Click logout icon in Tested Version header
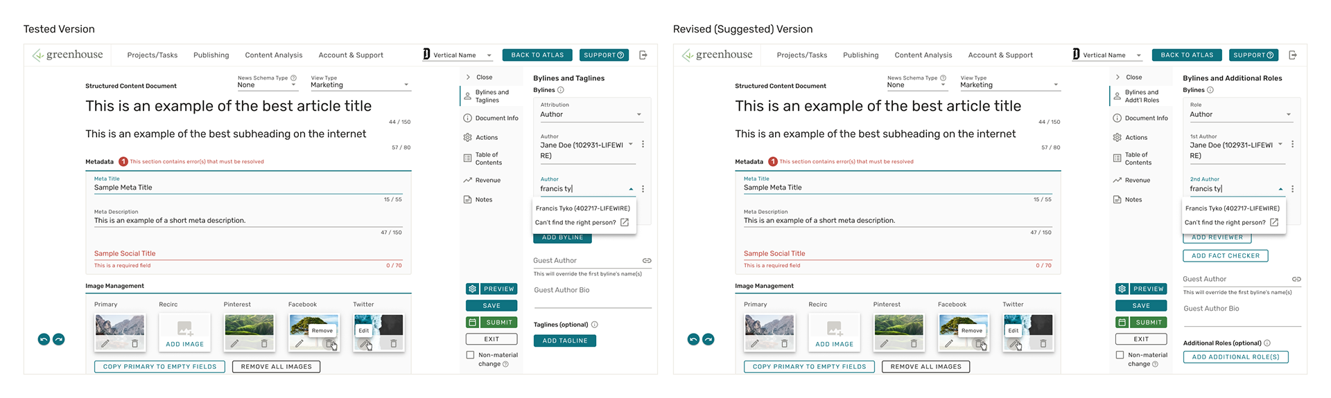Screen dimensions: 1331x398 (643, 55)
